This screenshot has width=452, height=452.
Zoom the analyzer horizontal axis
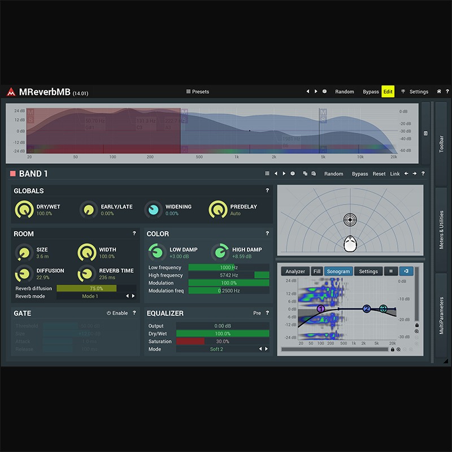tap(399, 349)
